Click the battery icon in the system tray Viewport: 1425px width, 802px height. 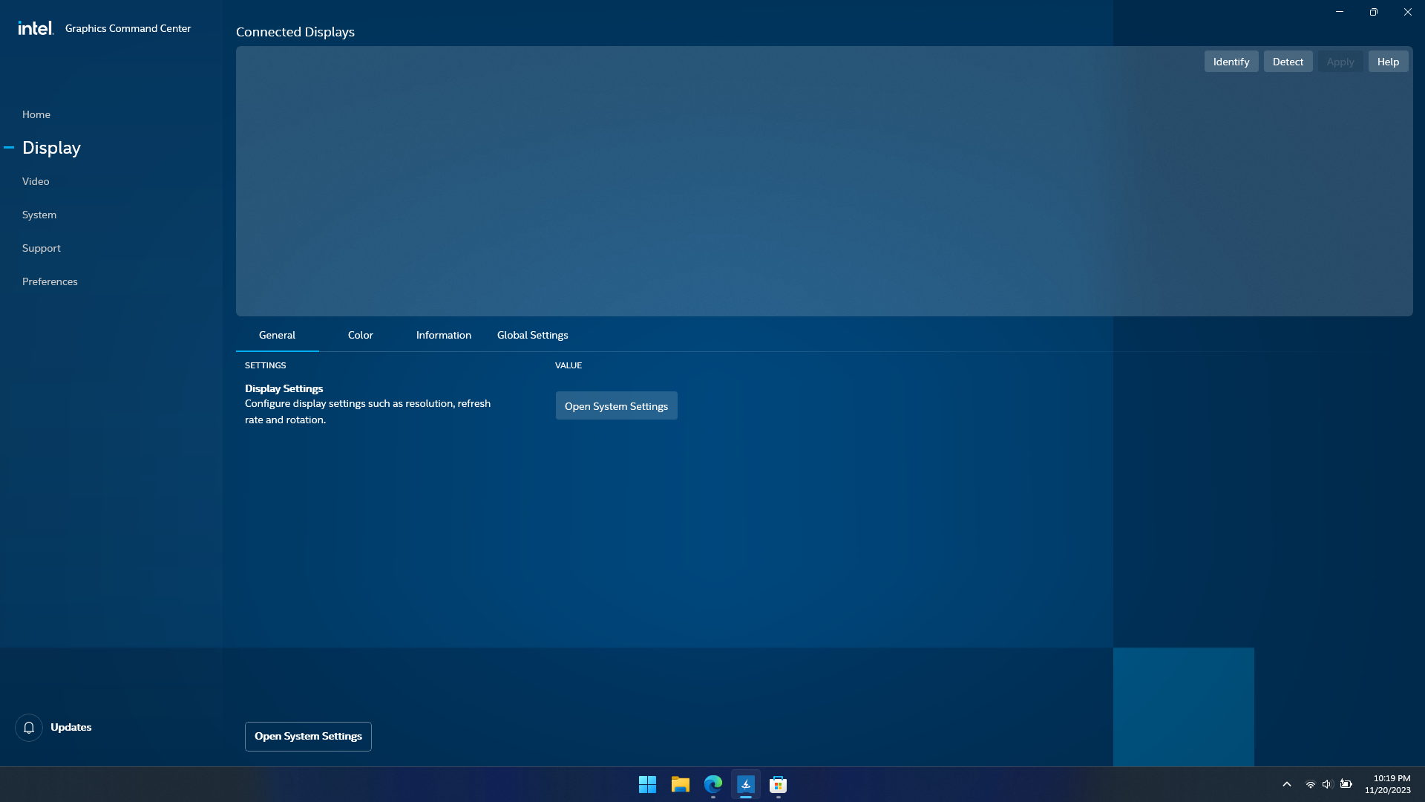tap(1346, 784)
